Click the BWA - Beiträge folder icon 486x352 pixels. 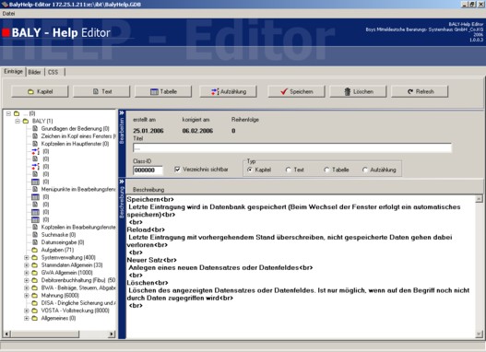pos(35,287)
